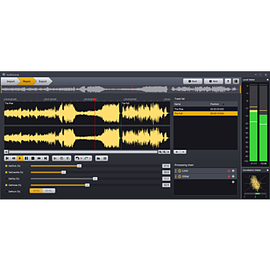Jump to the end of the audio
This screenshot has width=270, height=270.
45,158
